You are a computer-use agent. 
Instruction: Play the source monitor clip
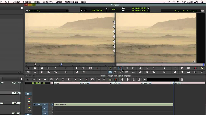[x=66, y=68]
